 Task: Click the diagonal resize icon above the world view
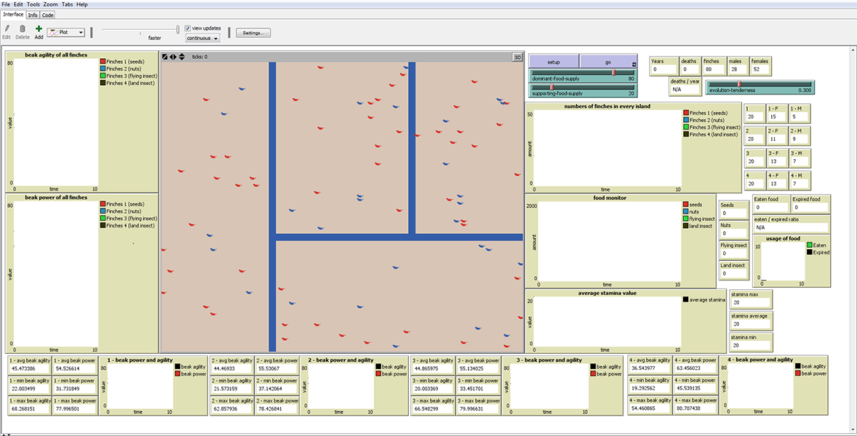tap(165, 57)
